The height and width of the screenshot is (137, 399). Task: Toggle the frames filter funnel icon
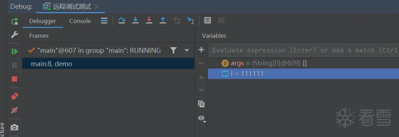[173, 50]
